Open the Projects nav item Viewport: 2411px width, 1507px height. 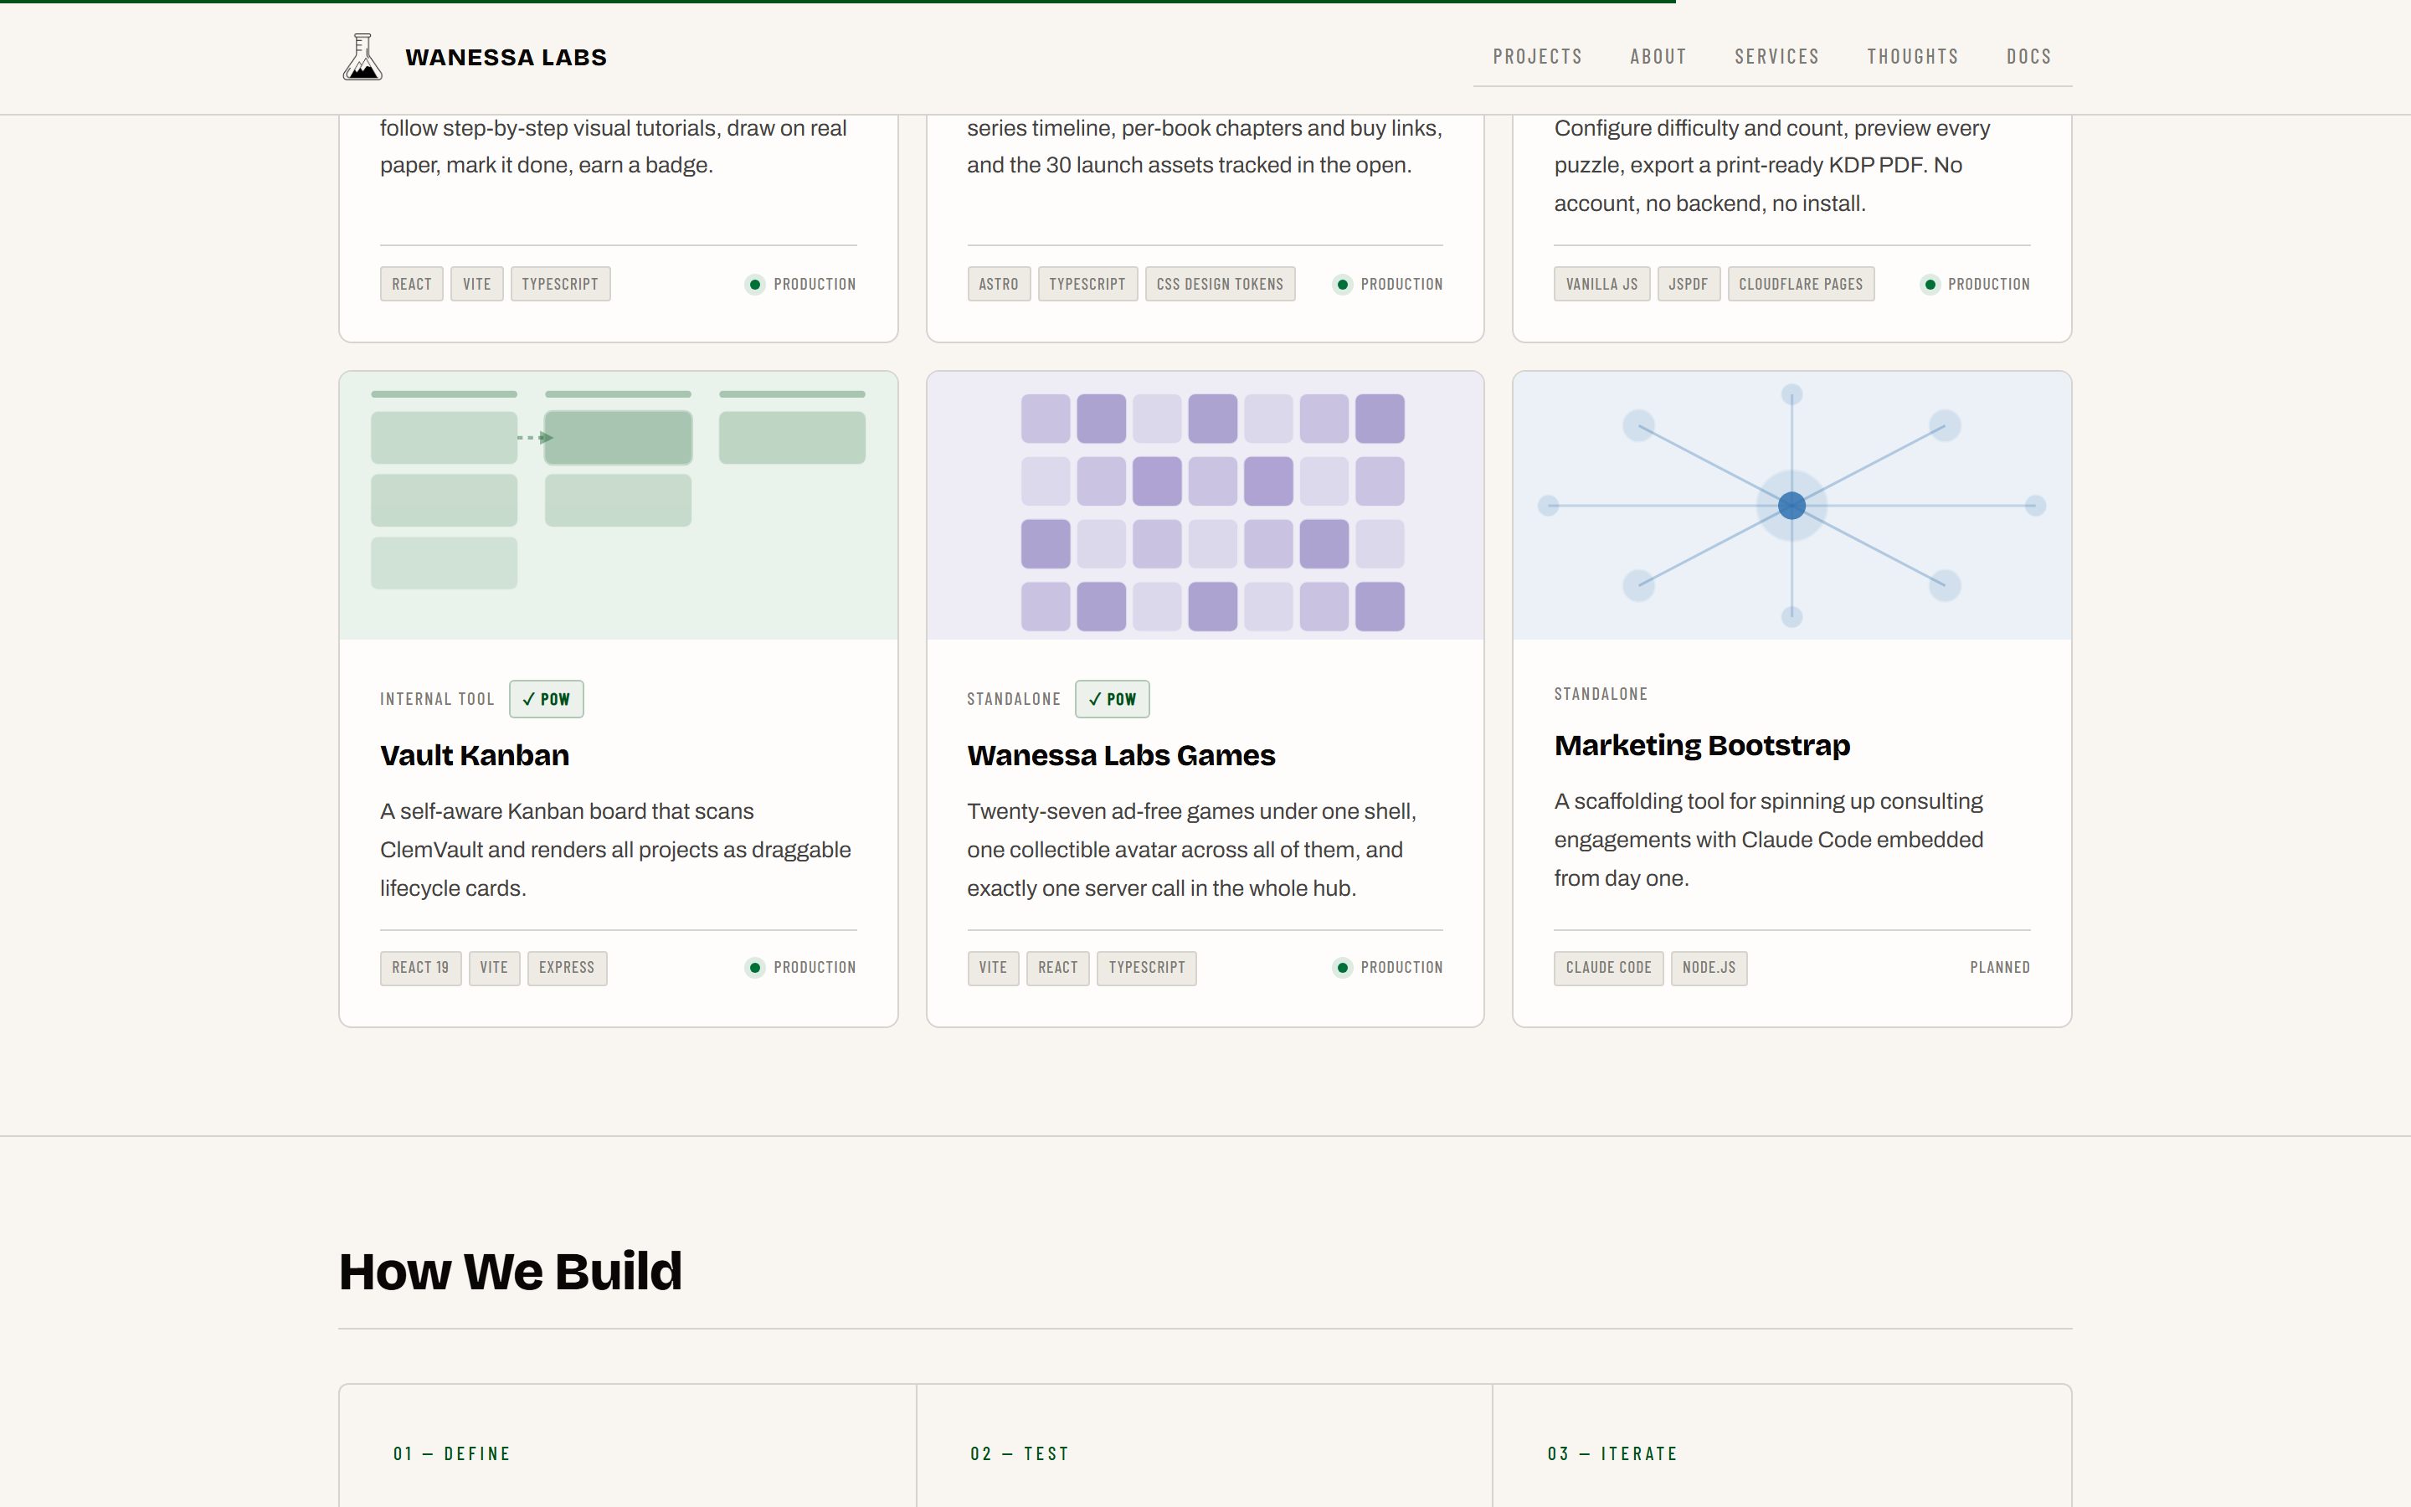point(1537,57)
